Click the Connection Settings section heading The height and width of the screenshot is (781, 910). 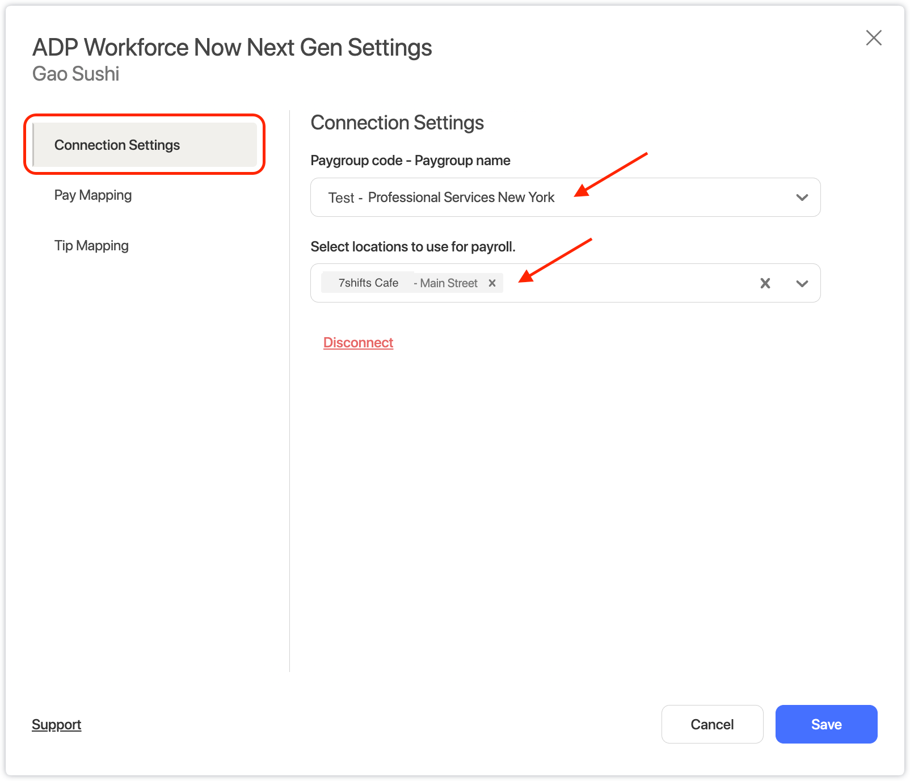click(397, 123)
